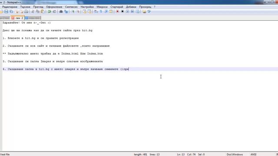Open the Прозорец menu

coord(145,7)
